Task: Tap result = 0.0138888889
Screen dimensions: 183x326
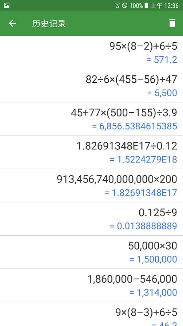Action: tap(144, 226)
